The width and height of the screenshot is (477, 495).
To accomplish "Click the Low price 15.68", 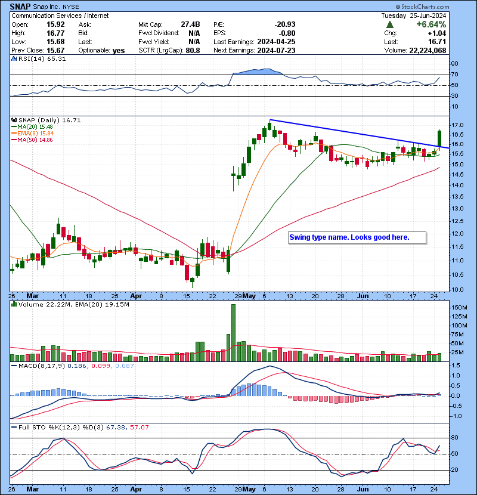I will coord(55,42).
